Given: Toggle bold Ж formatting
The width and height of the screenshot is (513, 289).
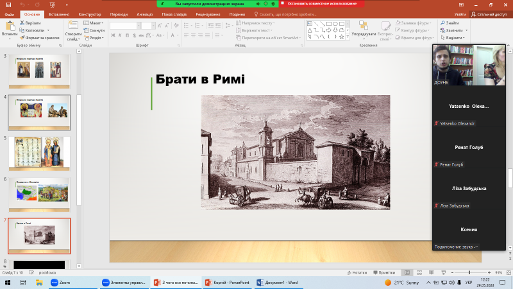Looking at the screenshot, I should [113, 35].
